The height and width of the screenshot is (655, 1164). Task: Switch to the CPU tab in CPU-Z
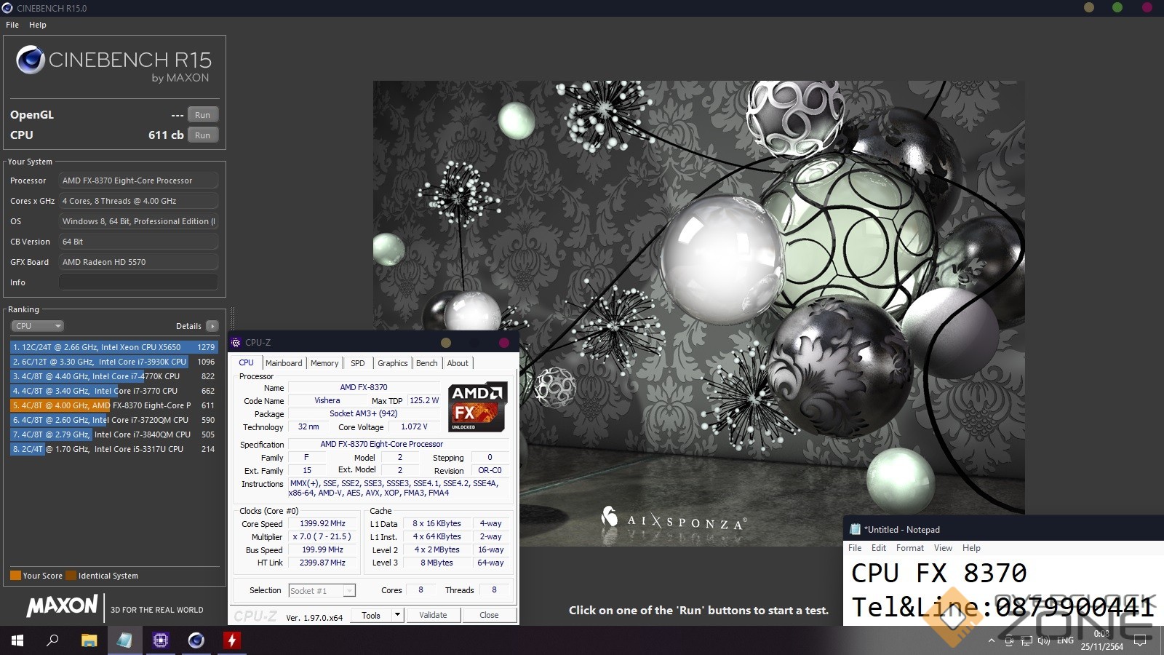[247, 363]
